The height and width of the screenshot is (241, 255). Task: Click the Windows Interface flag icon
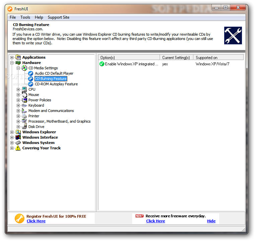(18, 137)
